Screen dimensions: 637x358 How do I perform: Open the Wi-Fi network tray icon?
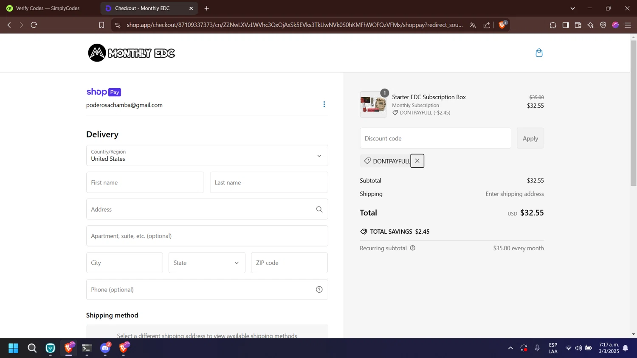click(x=568, y=348)
